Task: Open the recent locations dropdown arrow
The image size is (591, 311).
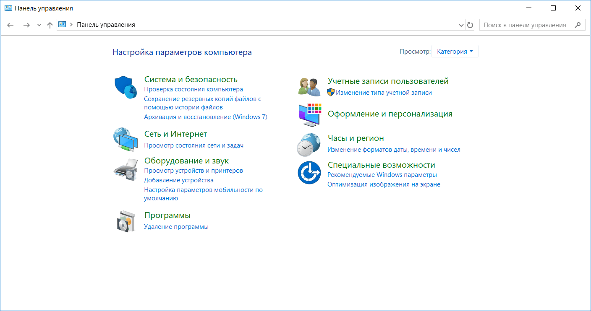Action: [39, 25]
